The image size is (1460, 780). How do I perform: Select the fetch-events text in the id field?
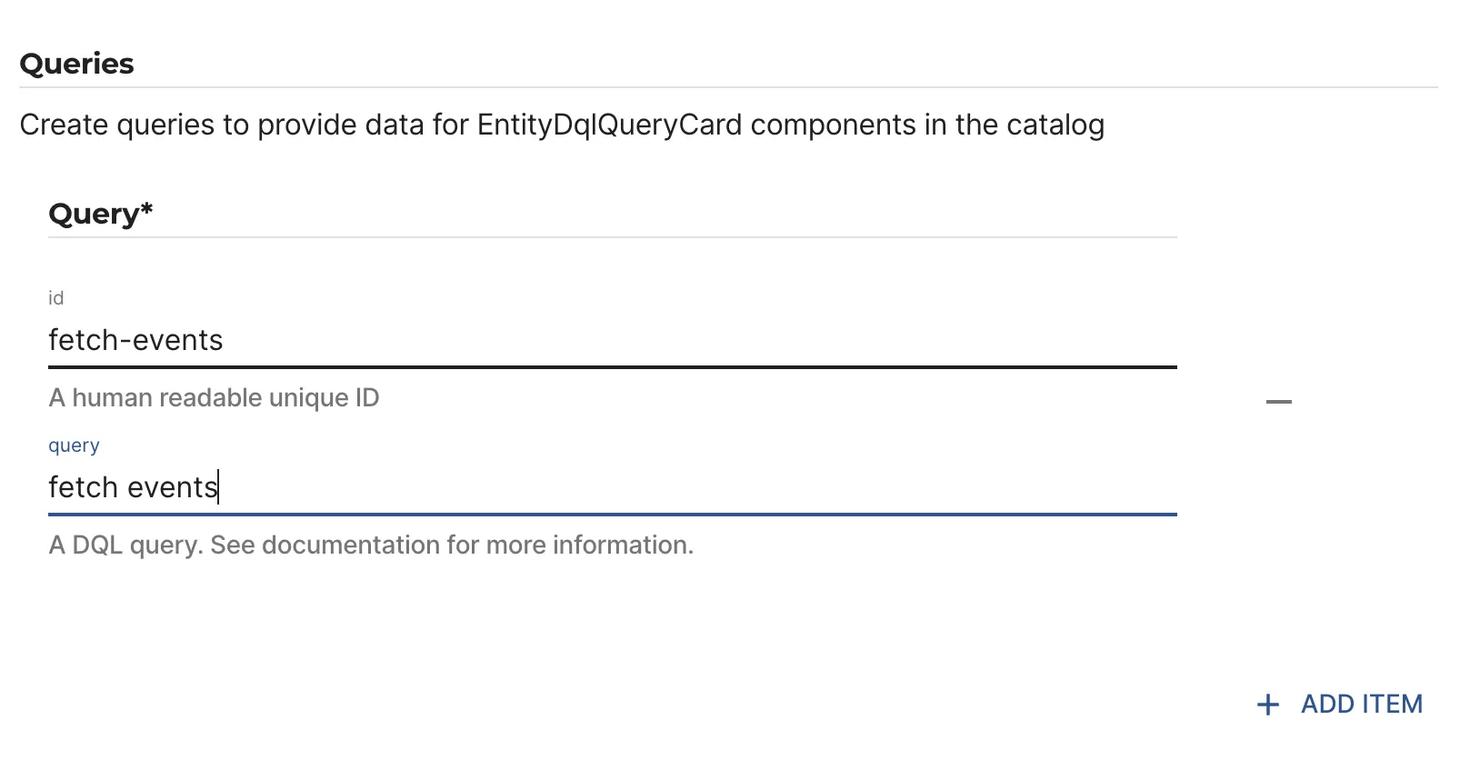click(136, 341)
